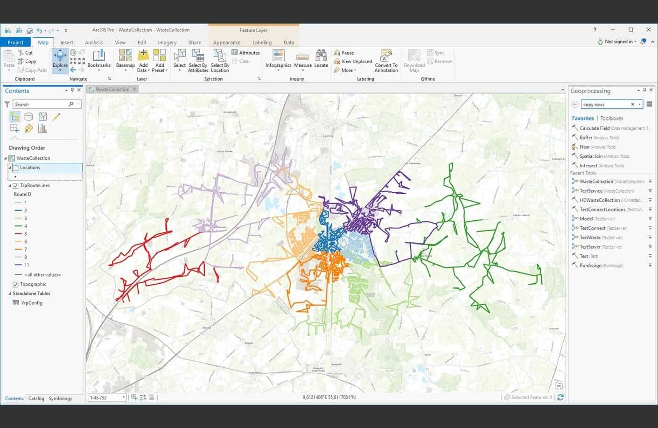Viewport: 658px width, 428px height.
Task: Open the map scale dropdown
Action: point(124,398)
